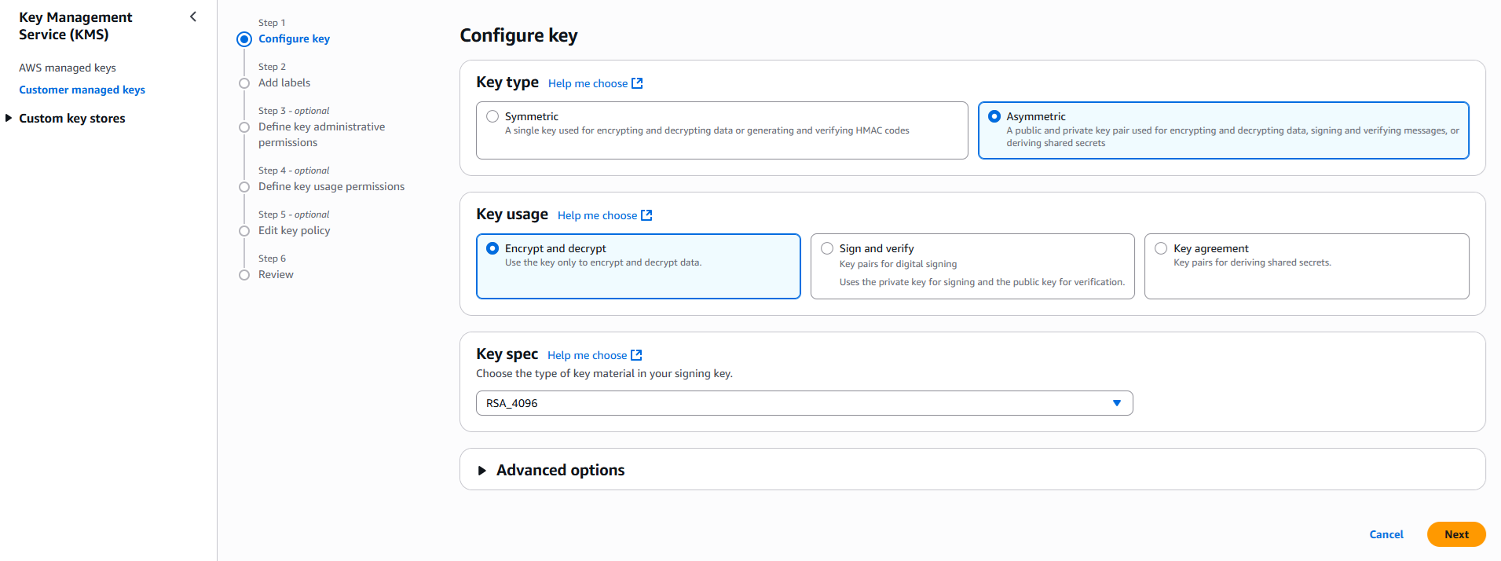Click the Step 1 Configure key indicator circle

(244, 39)
